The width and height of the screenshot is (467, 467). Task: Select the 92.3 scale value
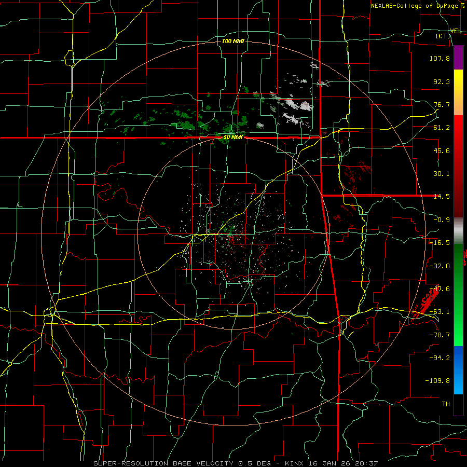[x=442, y=81]
